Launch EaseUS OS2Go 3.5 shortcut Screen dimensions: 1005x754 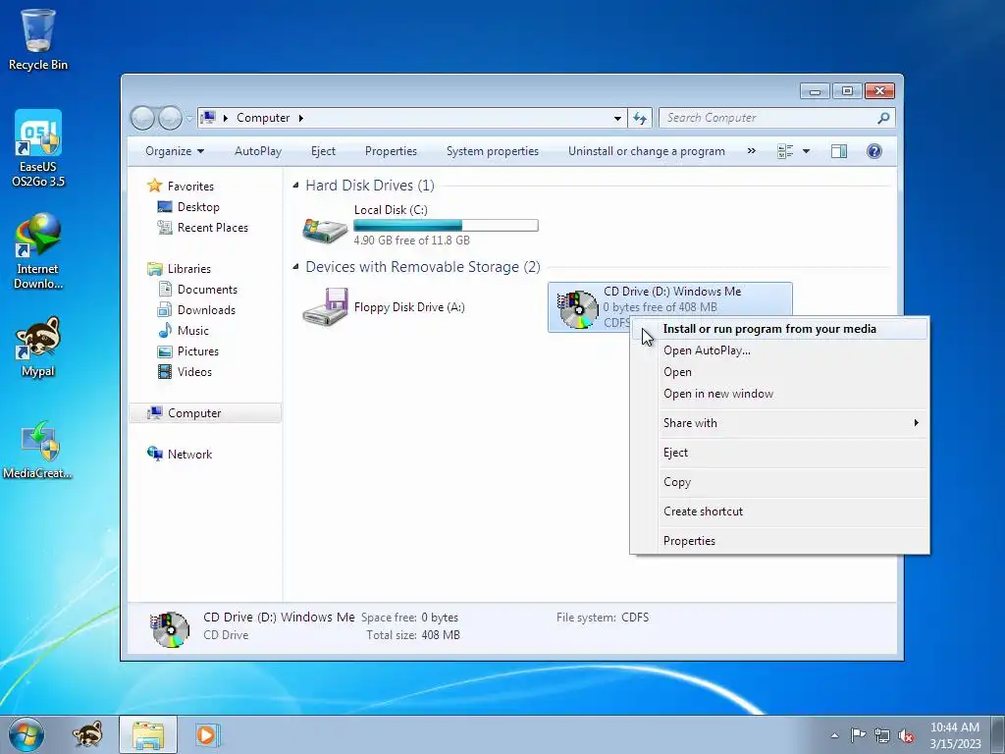pos(38,148)
